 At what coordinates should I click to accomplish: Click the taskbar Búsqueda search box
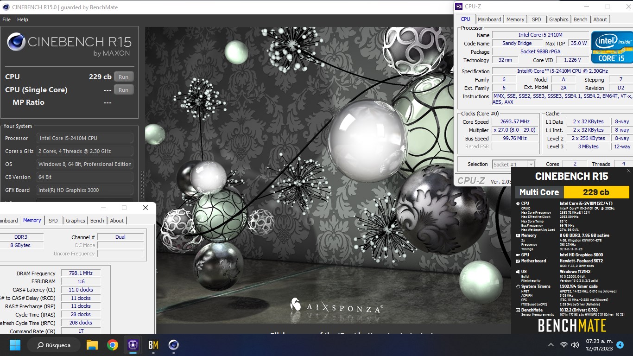pyautogui.click(x=54, y=345)
